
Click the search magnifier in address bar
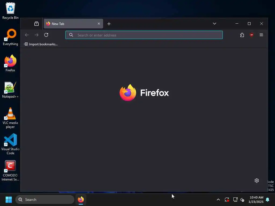click(71, 35)
